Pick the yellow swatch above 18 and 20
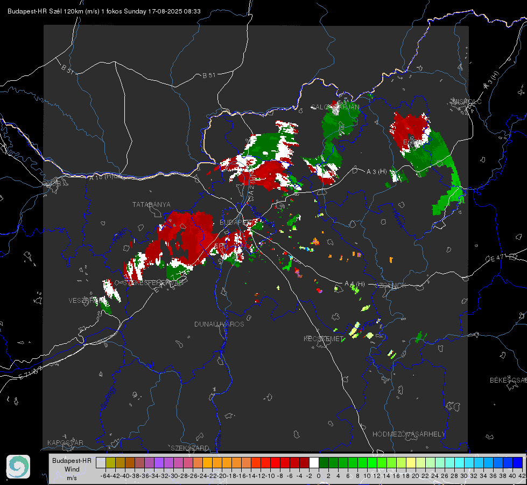The height and width of the screenshot is (485, 527). [x=411, y=462]
